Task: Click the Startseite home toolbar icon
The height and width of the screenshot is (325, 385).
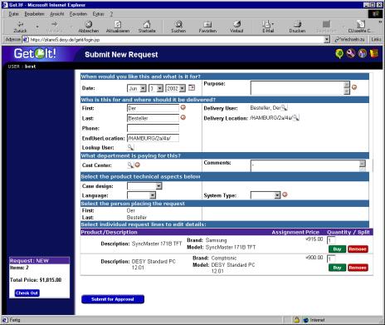Action: point(147,27)
